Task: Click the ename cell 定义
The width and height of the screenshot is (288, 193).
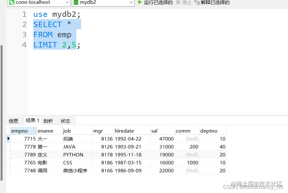Action: pyautogui.click(x=49, y=155)
